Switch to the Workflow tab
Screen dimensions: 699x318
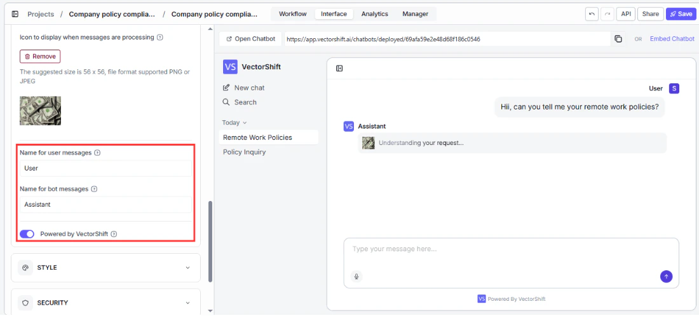[x=293, y=14]
